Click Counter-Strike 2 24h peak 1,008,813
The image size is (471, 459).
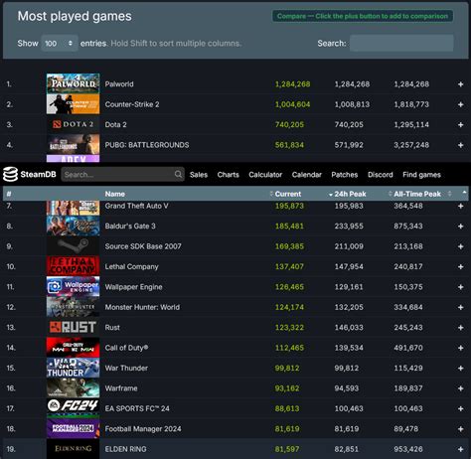coord(352,104)
